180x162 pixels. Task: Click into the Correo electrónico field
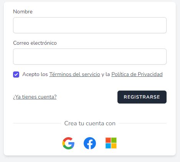(90, 57)
